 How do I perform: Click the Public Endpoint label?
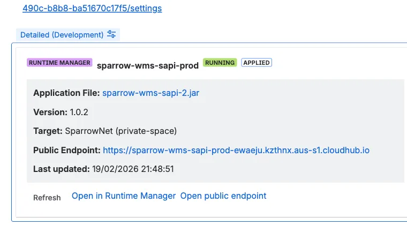[x=67, y=150]
